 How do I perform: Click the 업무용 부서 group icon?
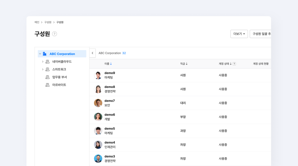click(x=47, y=77)
